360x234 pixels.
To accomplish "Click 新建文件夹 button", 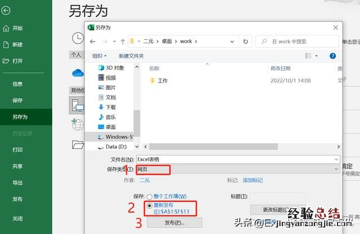I will (x=131, y=56).
